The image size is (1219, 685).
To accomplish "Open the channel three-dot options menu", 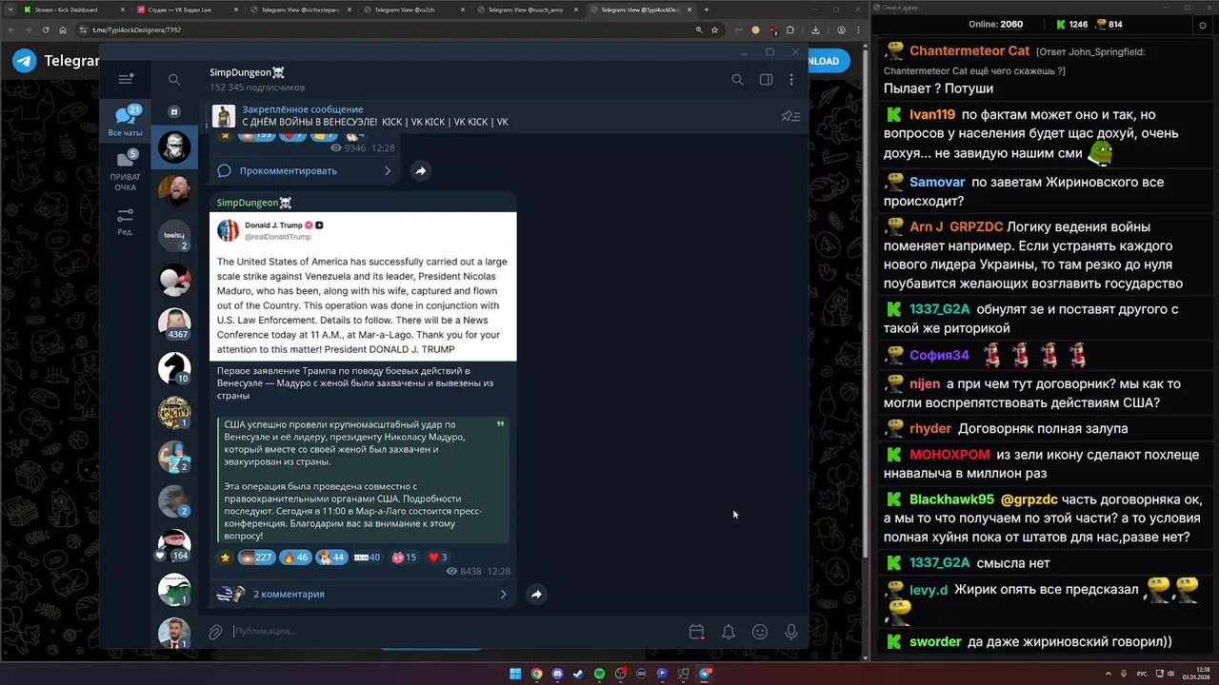I will 790,80.
